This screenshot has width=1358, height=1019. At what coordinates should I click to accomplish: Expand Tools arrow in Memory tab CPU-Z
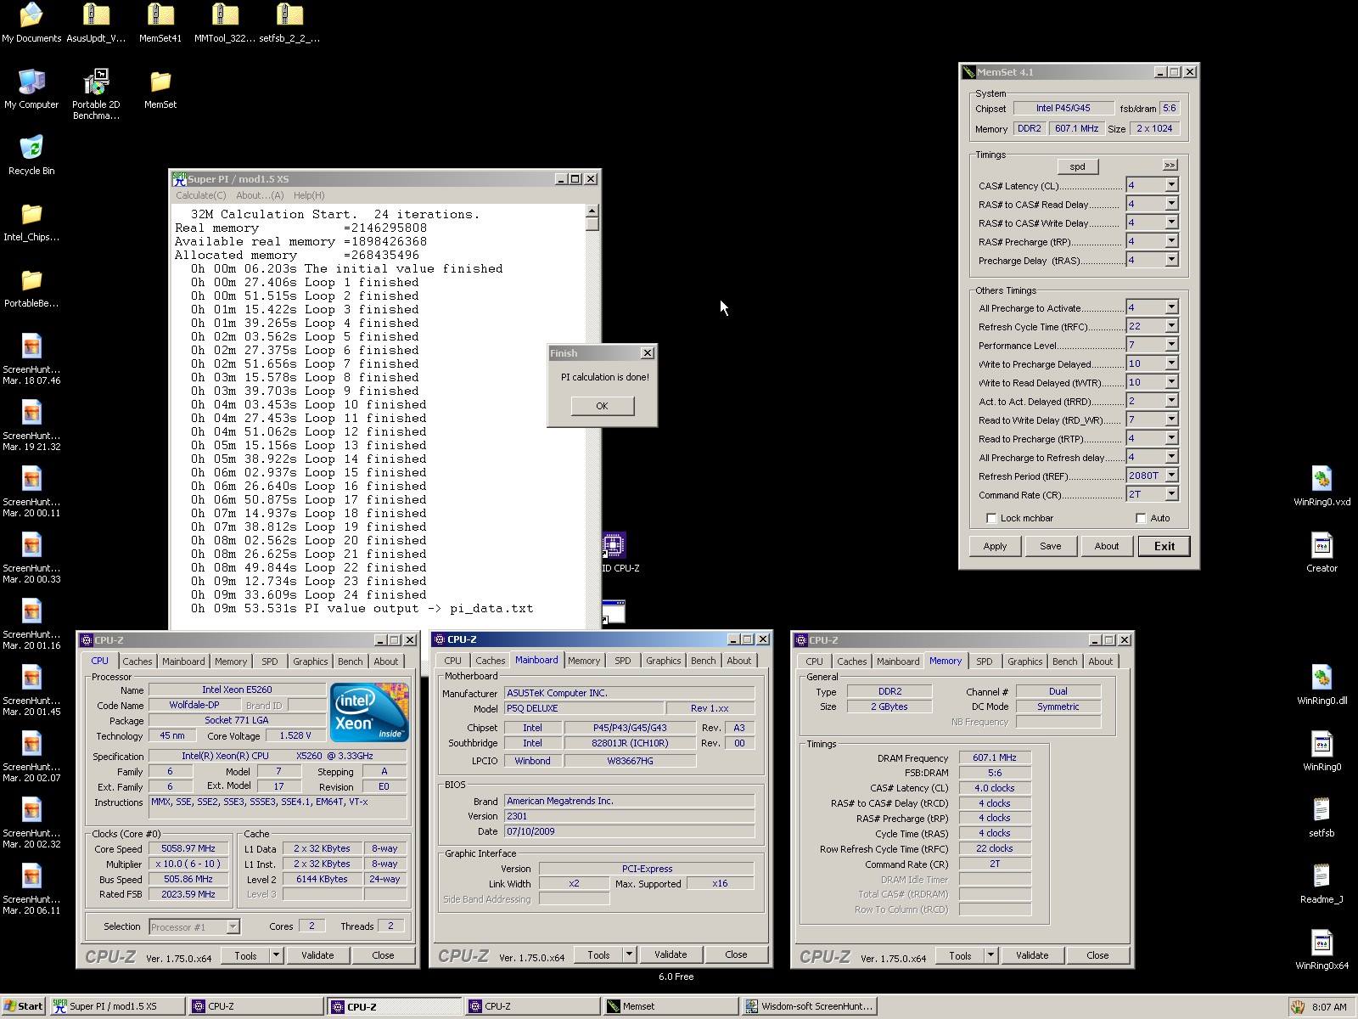(990, 955)
